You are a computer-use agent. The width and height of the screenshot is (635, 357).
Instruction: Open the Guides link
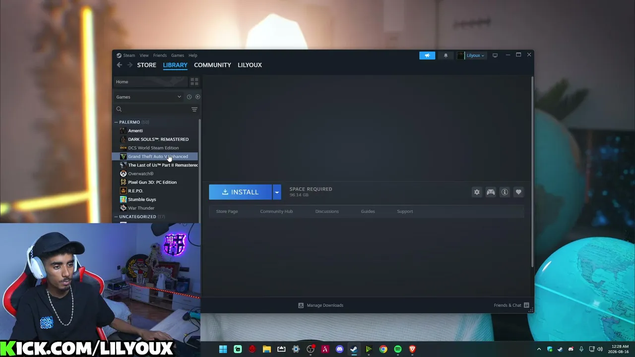coord(368,211)
